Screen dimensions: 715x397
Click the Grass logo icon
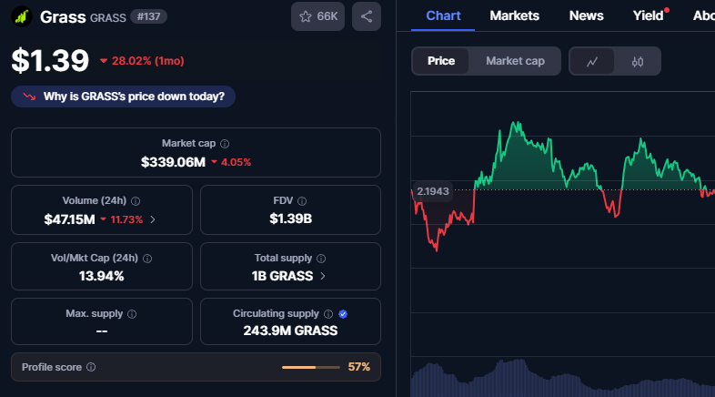coord(21,16)
